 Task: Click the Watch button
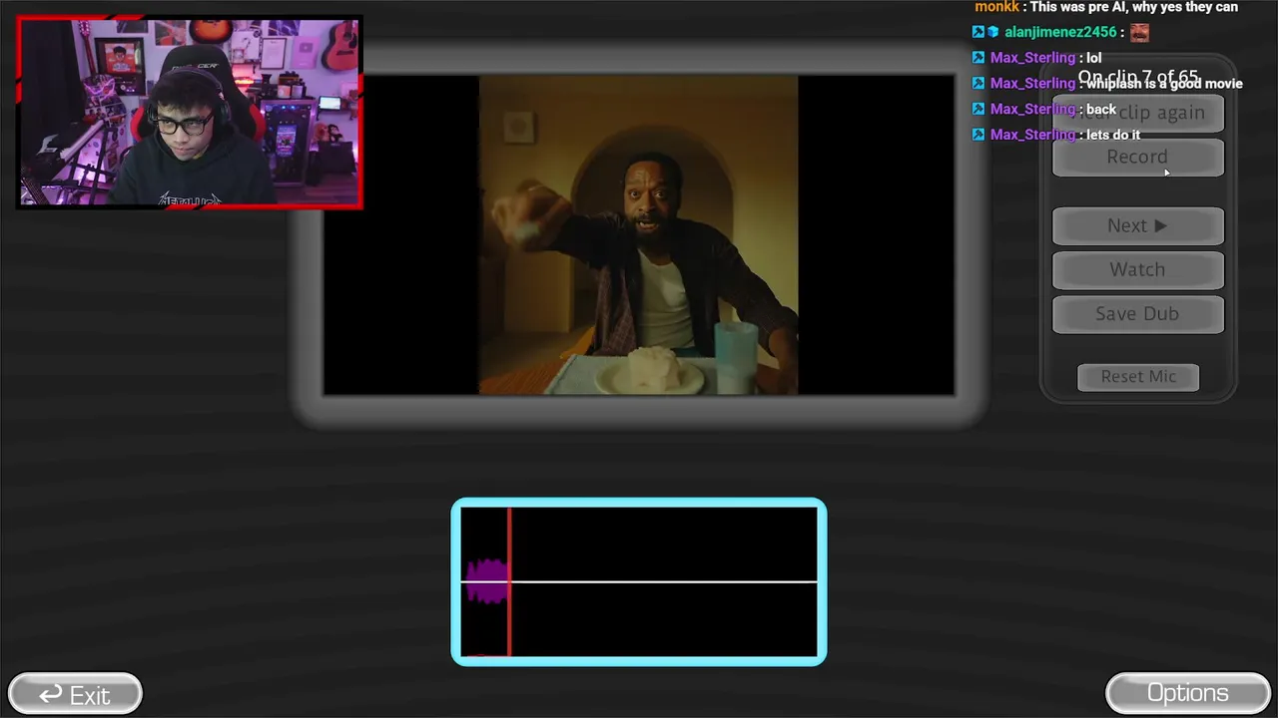click(x=1138, y=270)
